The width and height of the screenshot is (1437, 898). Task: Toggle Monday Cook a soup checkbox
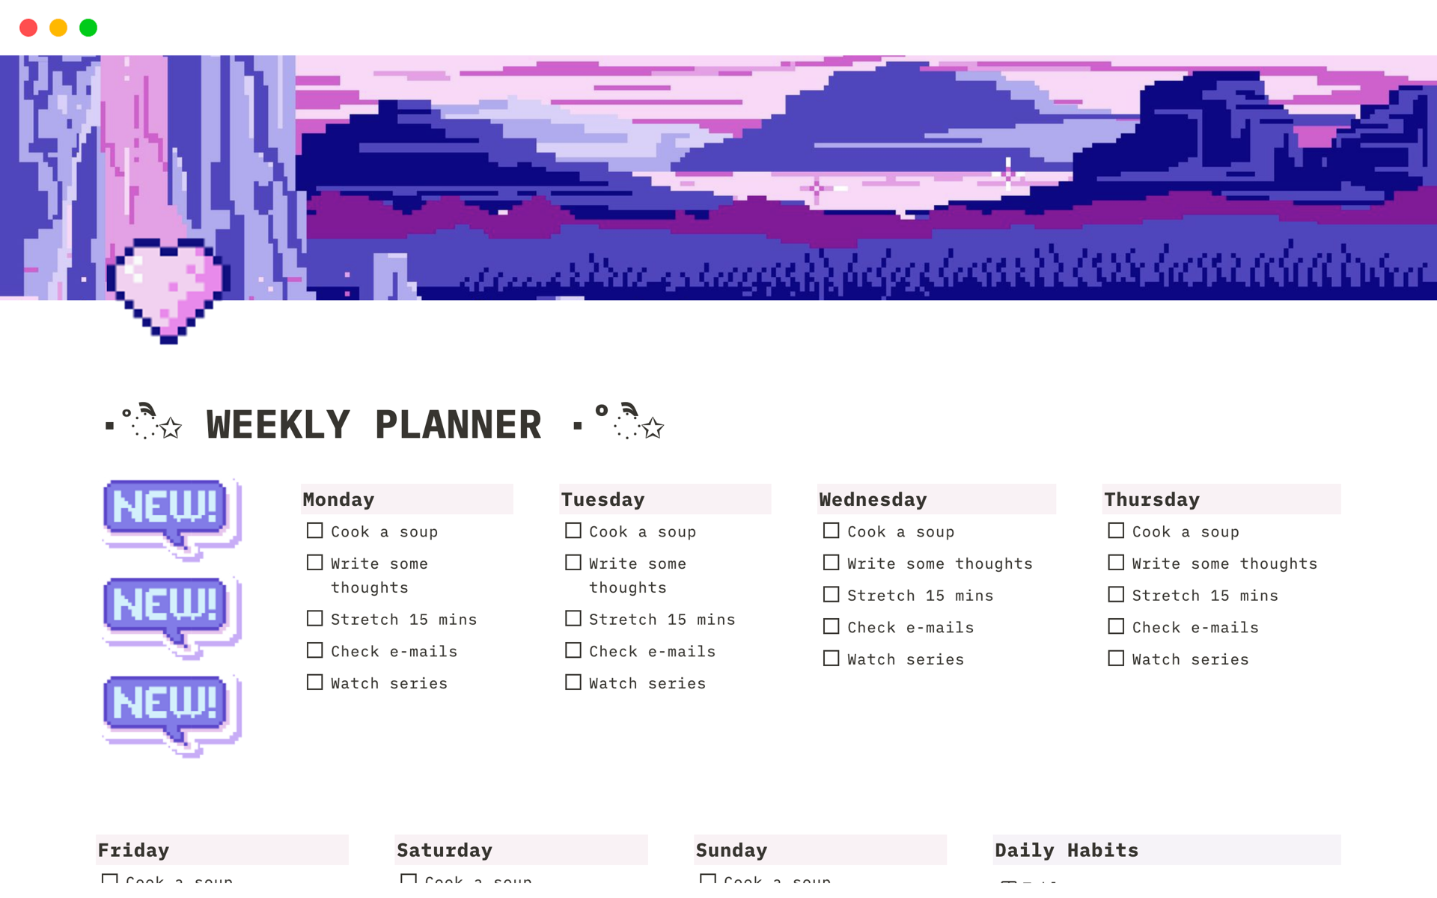(314, 531)
